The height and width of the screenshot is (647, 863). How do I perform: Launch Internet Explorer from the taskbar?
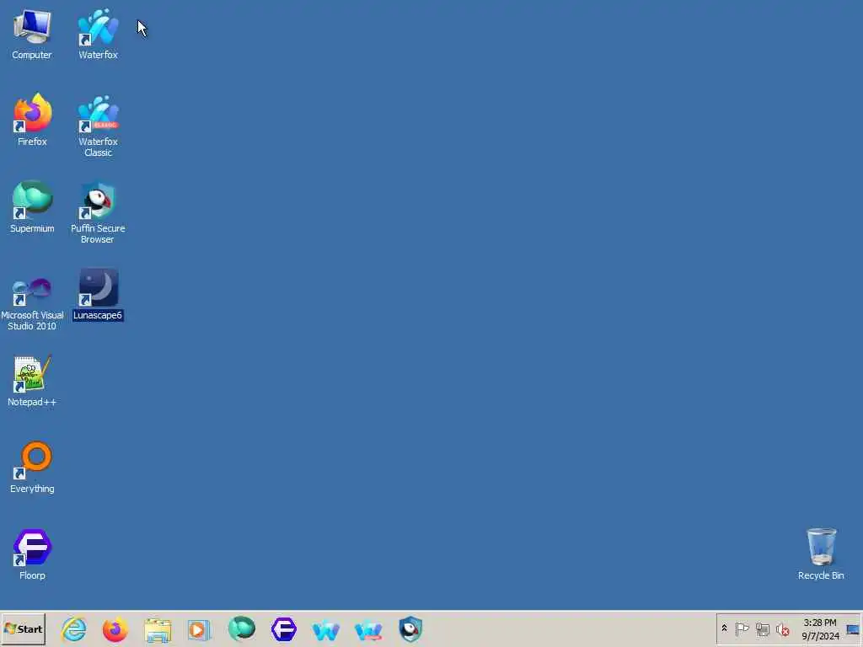click(x=74, y=628)
